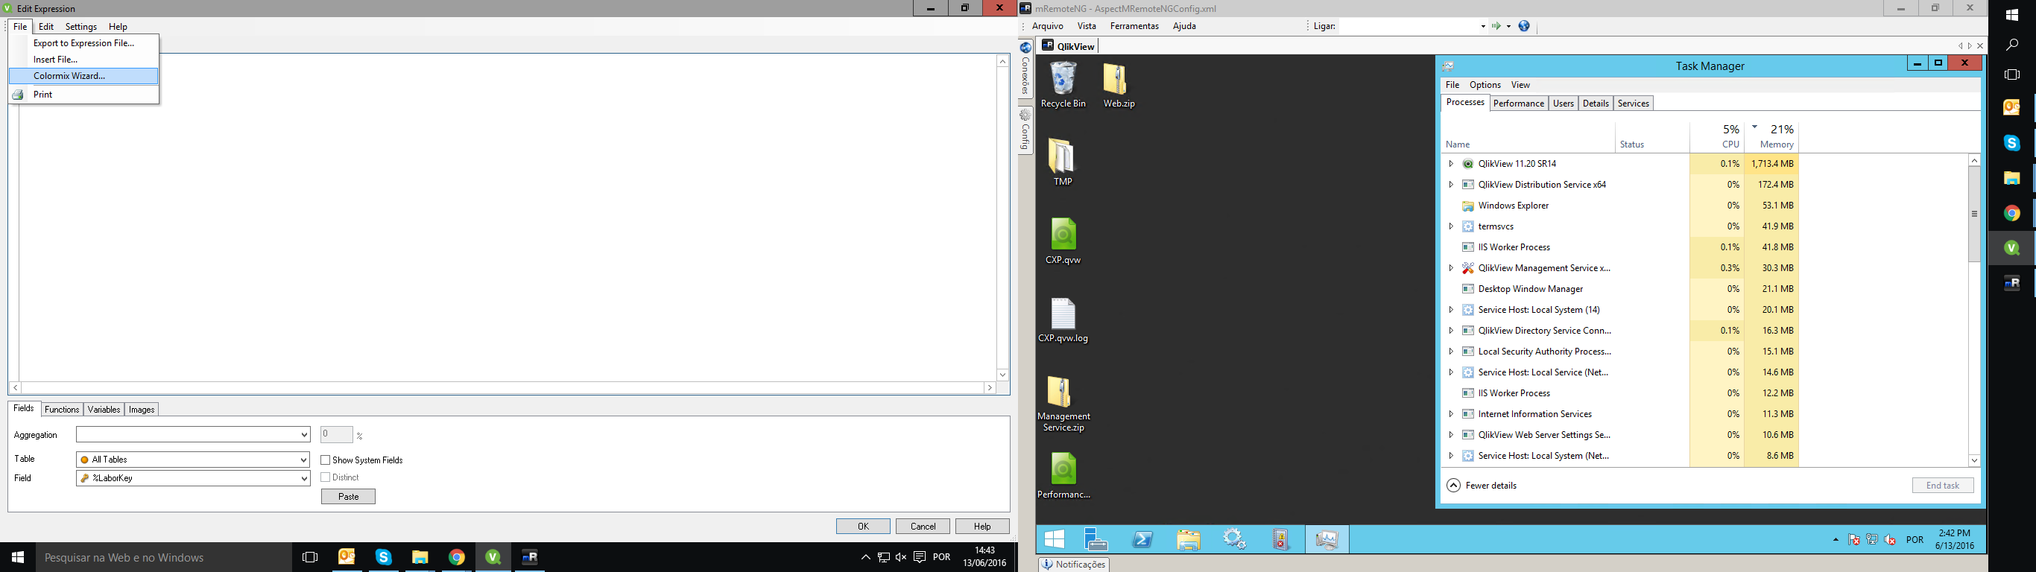Open Skype from the local taskbar
Viewport: 2036px width, 572px height.
tap(383, 557)
